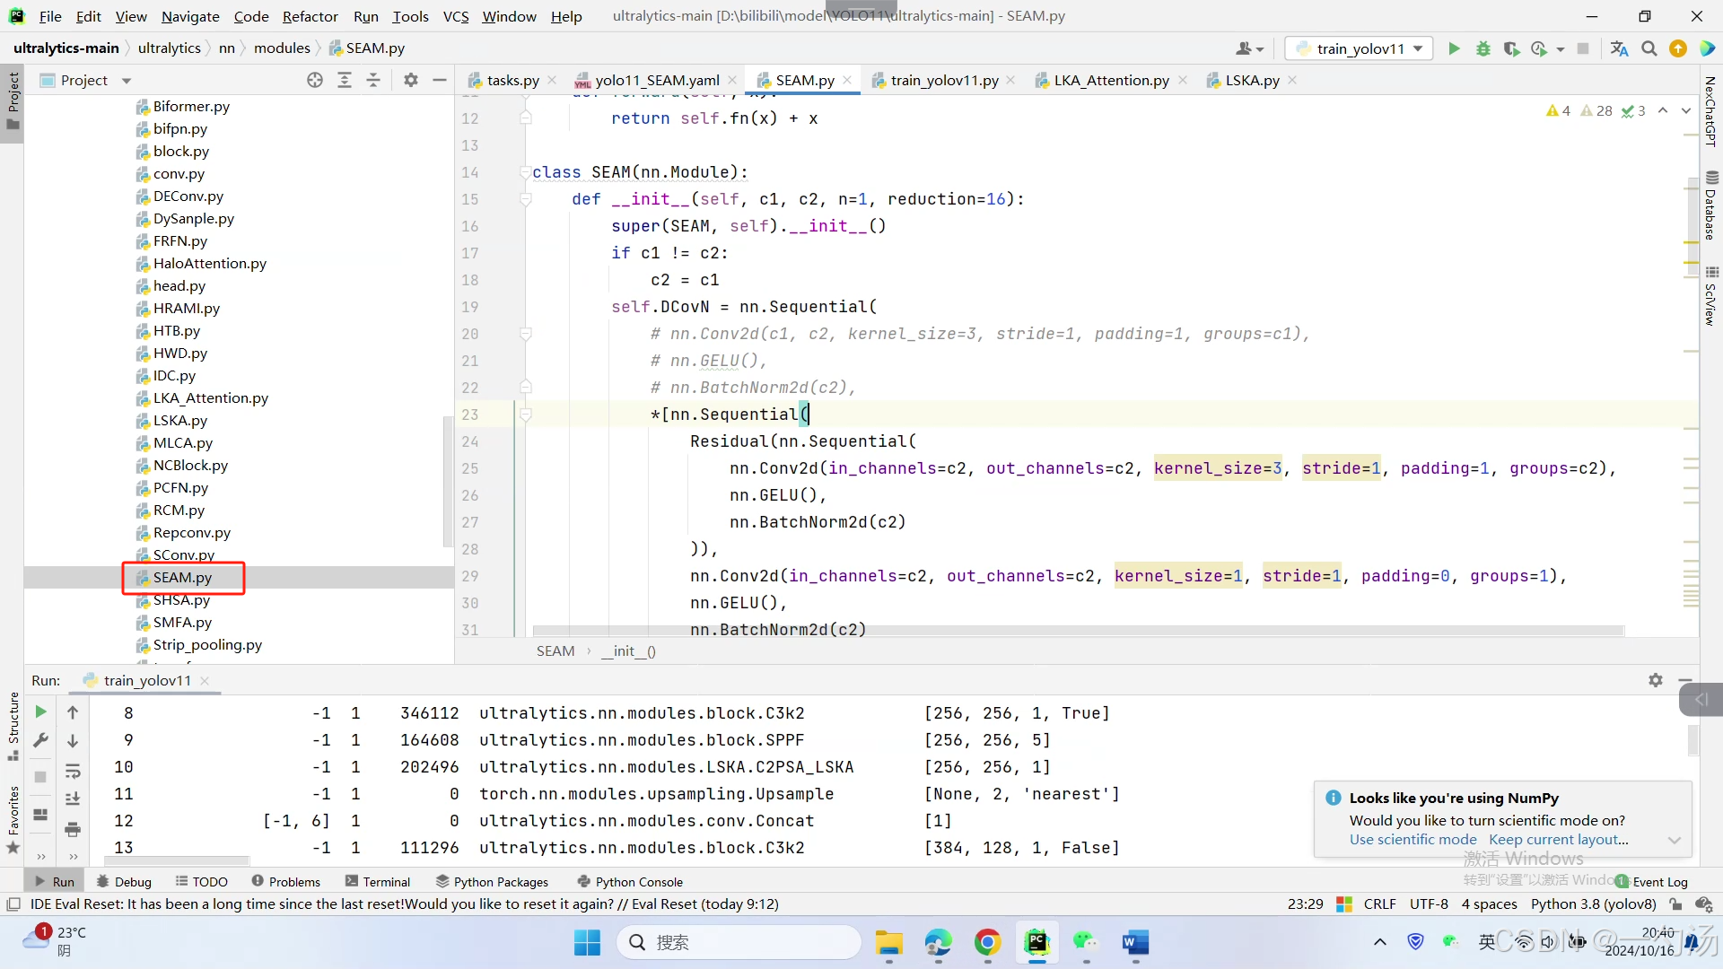The width and height of the screenshot is (1723, 969).
Task: Rerun with the green arrow in the Run panel
Action: (x=40, y=711)
